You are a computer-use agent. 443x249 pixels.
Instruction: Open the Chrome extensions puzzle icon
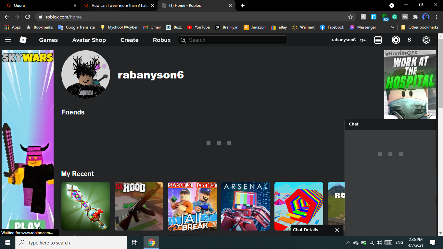[415, 17]
